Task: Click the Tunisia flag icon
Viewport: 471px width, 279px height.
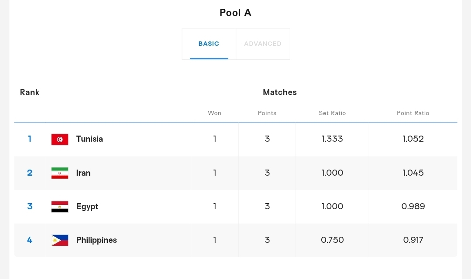Action: [x=60, y=139]
